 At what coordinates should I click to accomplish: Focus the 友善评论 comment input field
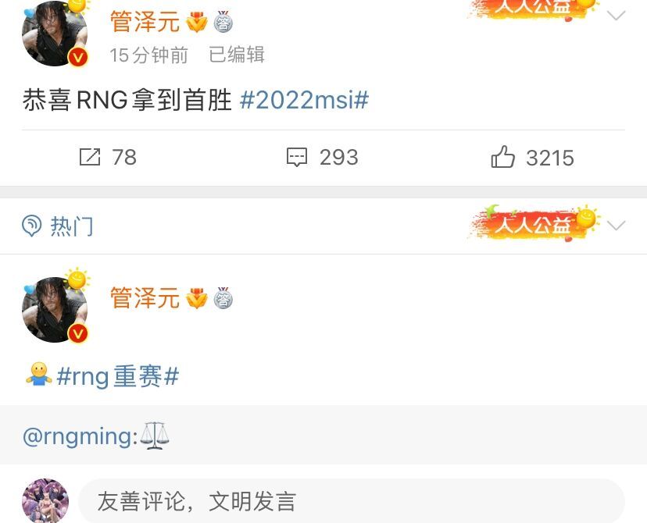352,501
